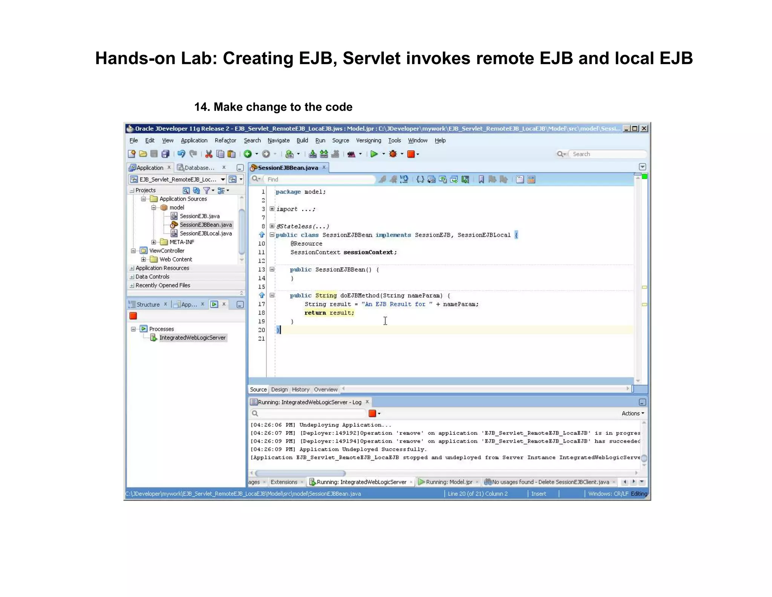Screen dimensions: 772x597
Task: Click the log panel horizontal scrollbar
Action: click(x=300, y=473)
